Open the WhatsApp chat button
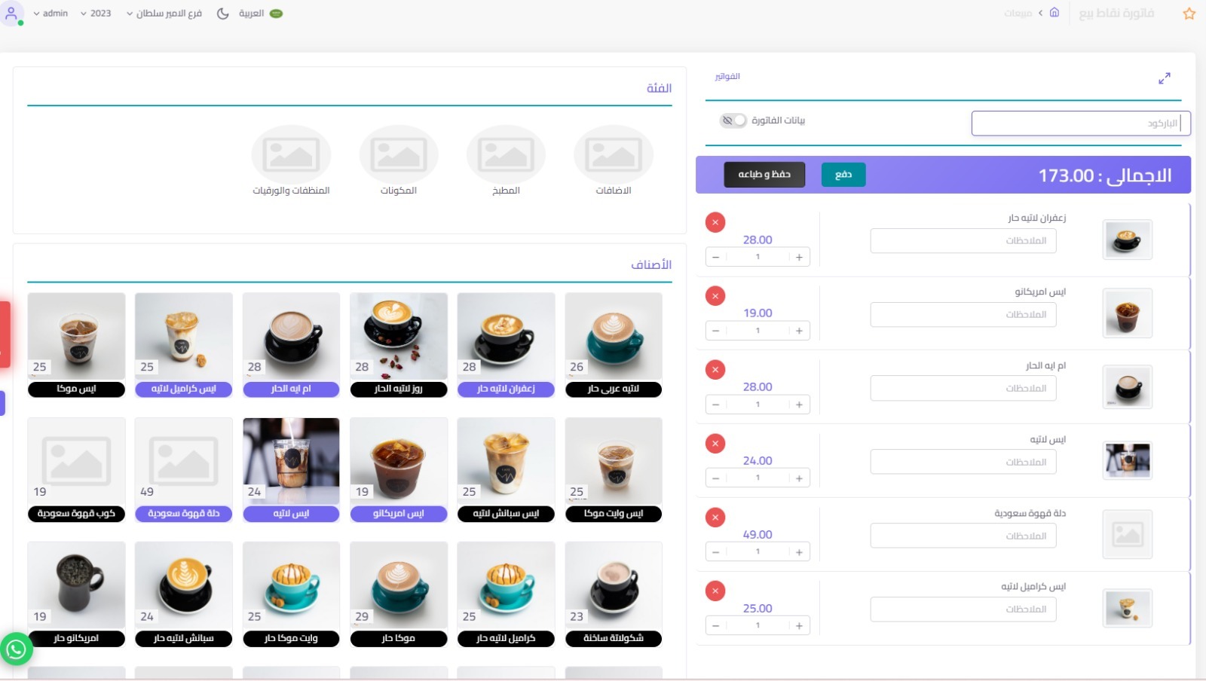 16,649
